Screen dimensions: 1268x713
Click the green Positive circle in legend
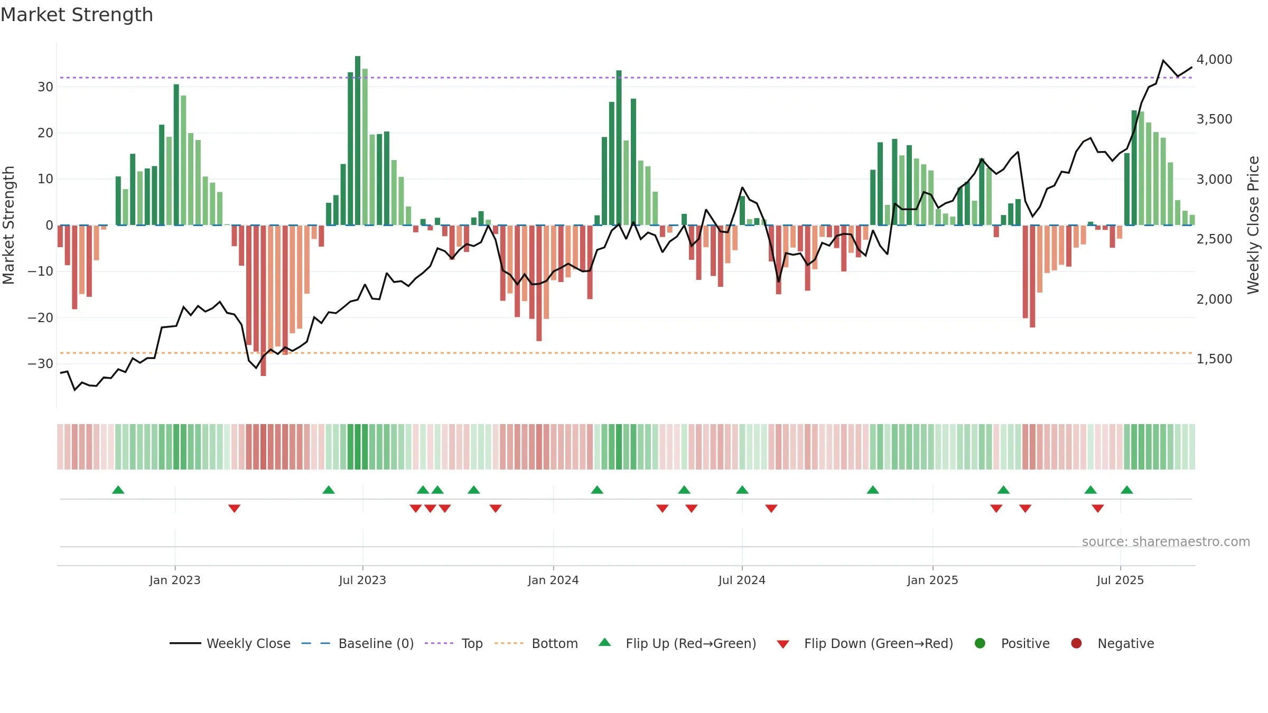pos(980,643)
